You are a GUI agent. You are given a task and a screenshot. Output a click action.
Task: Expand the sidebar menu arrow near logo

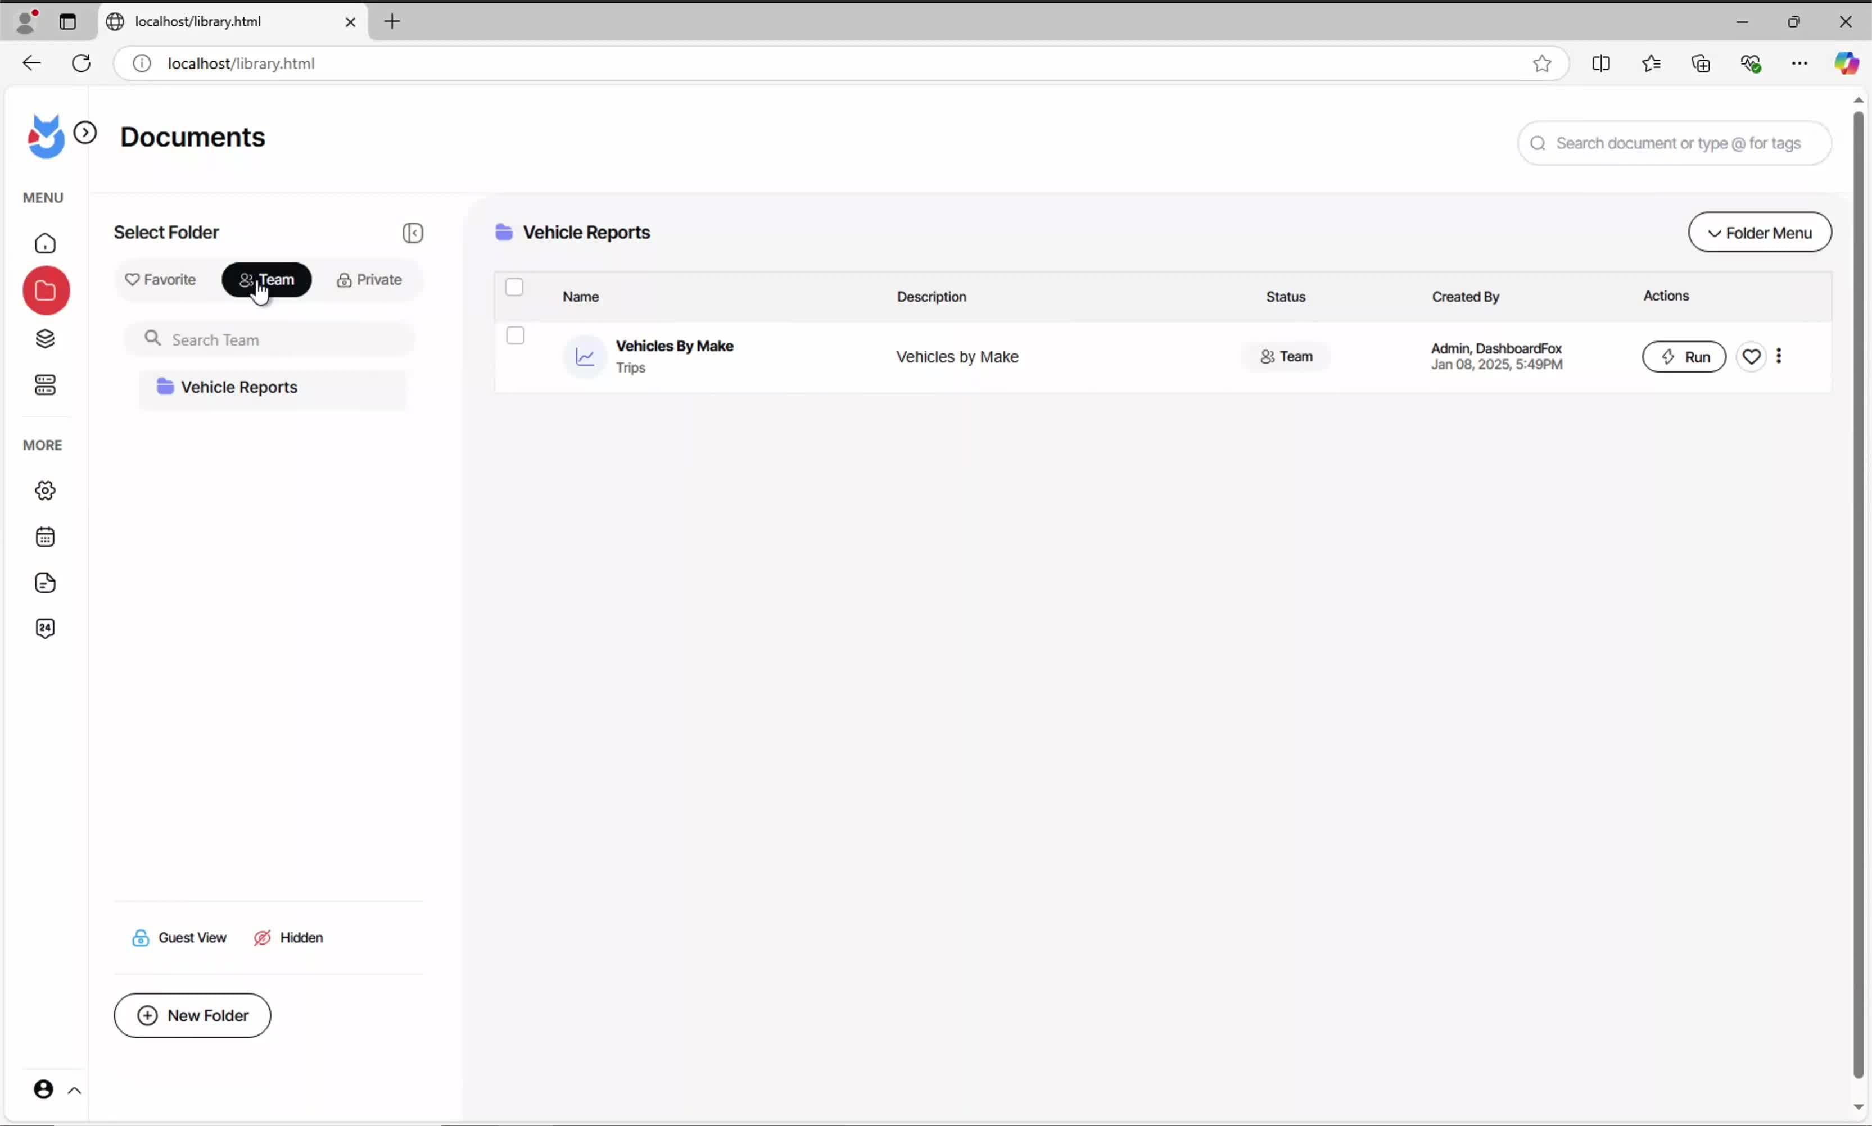click(x=85, y=133)
